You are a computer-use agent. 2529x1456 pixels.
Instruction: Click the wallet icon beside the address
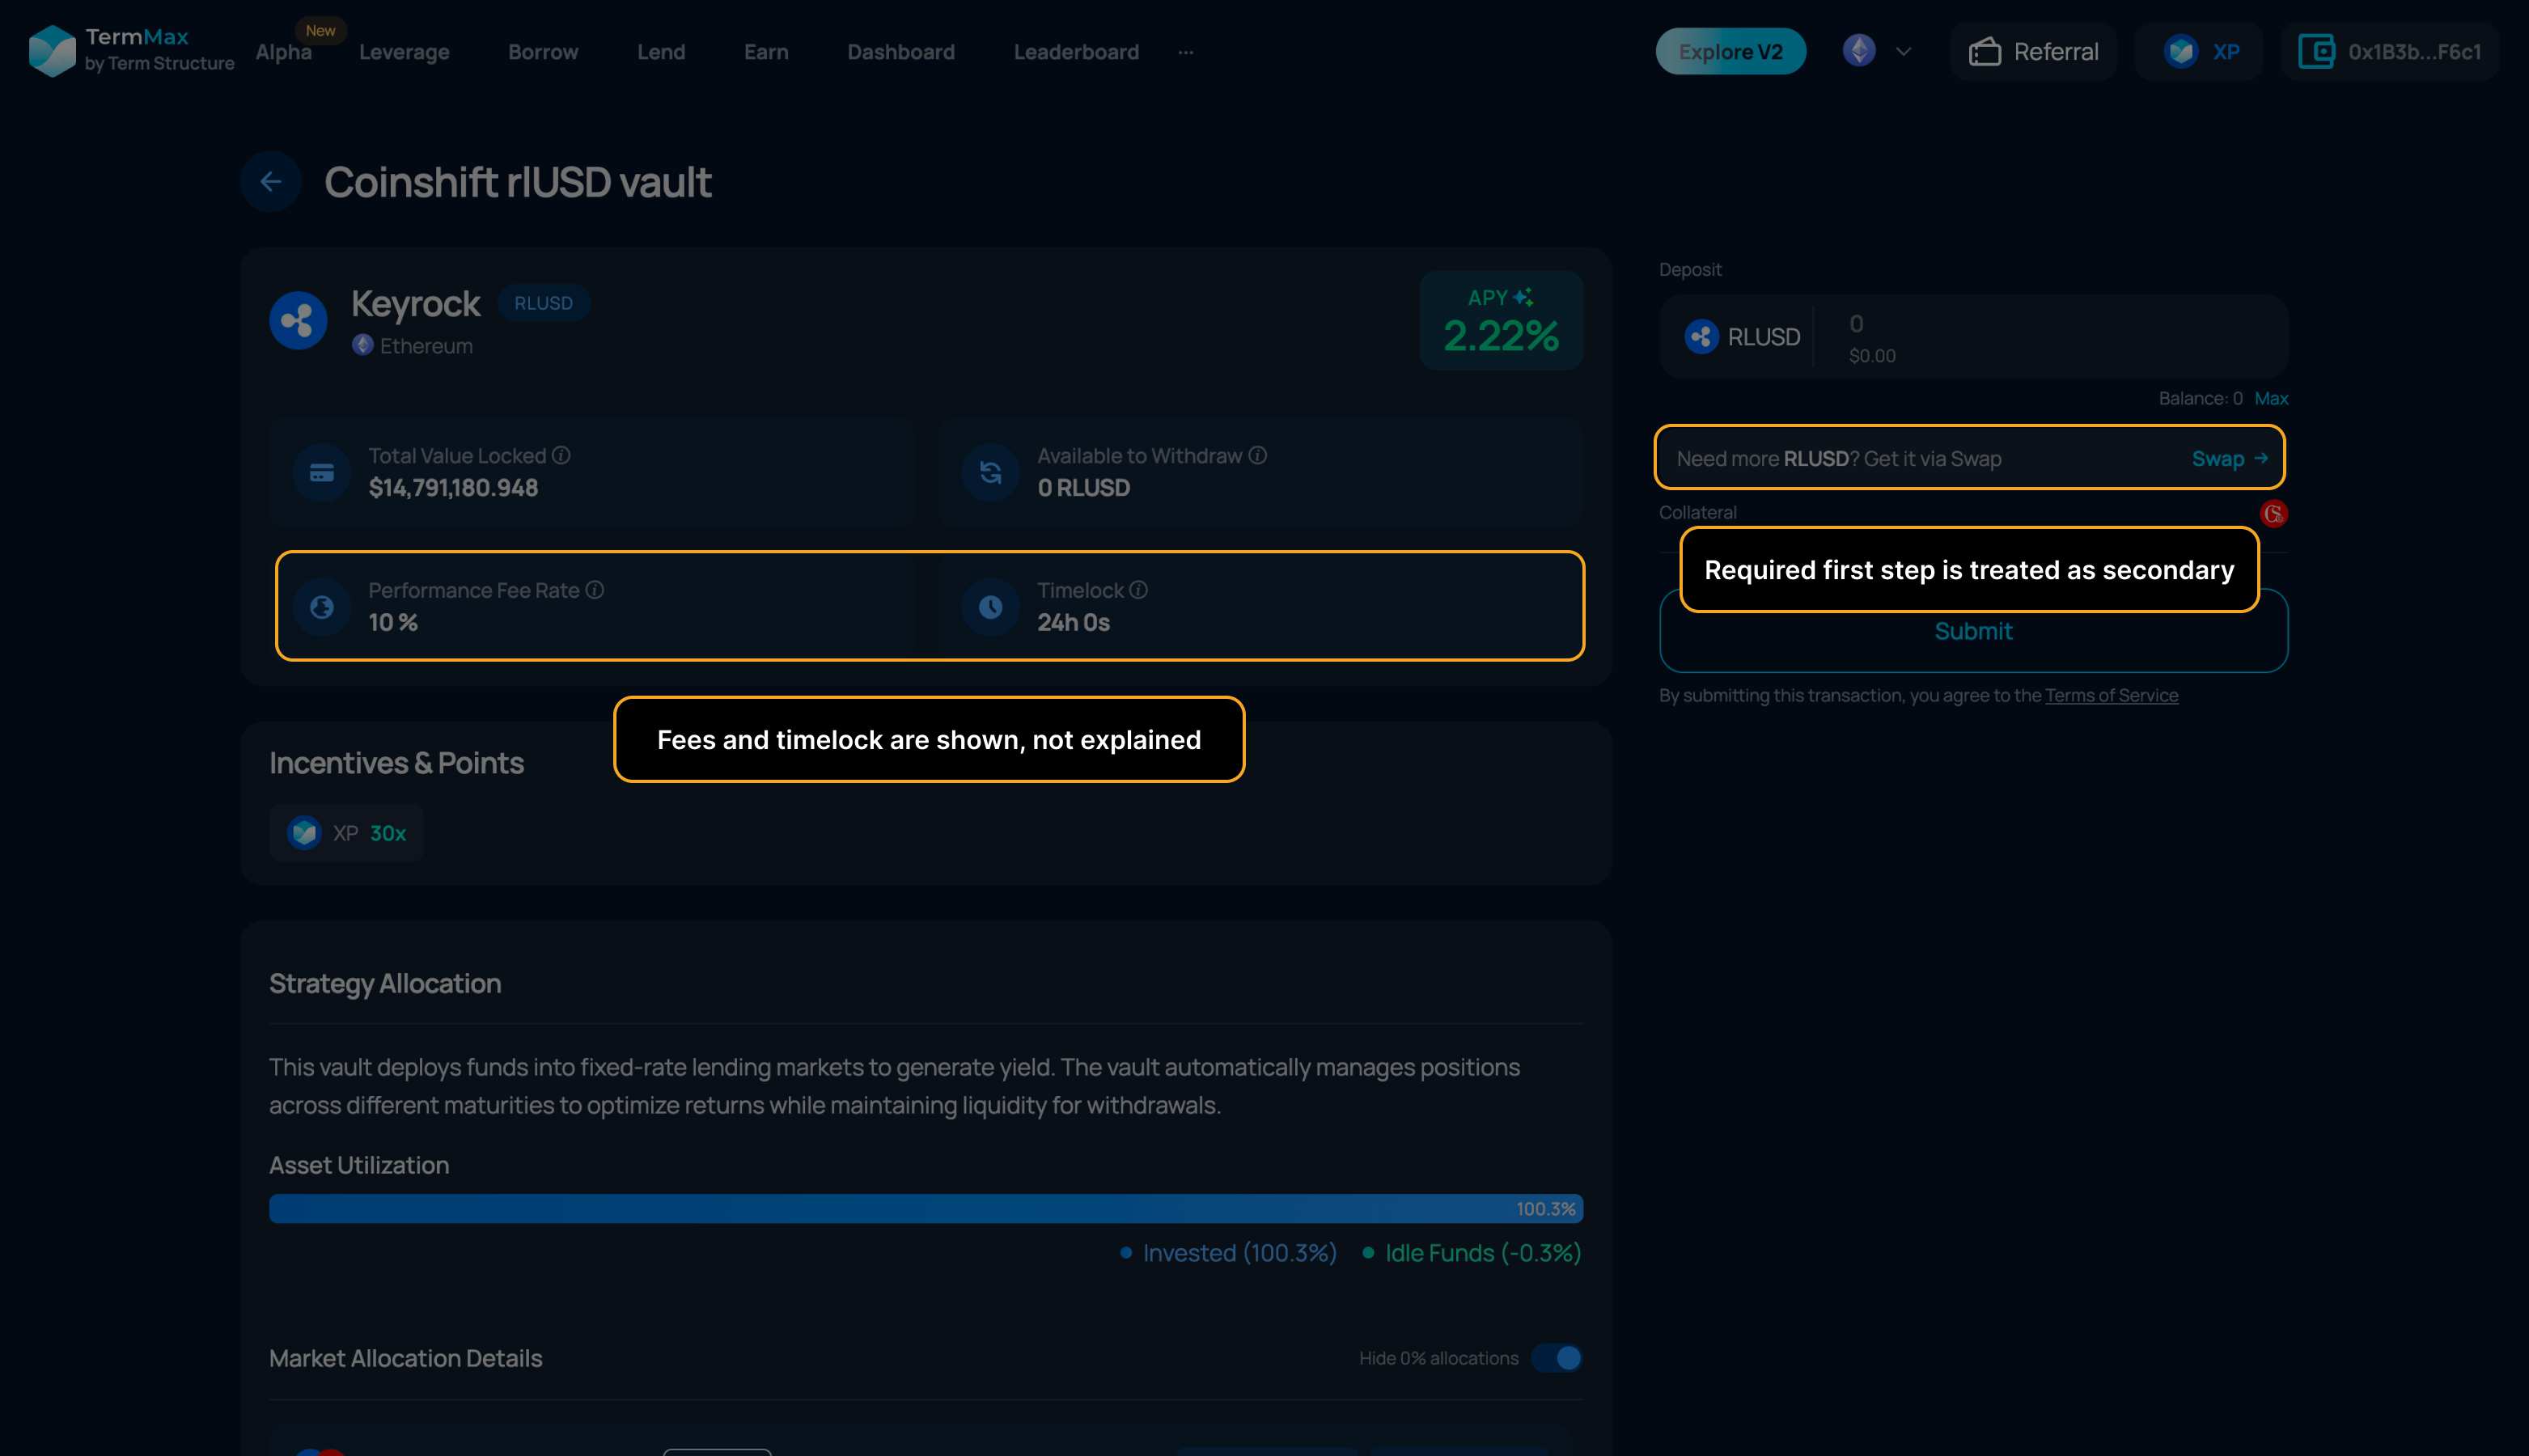pyautogui.click(x=2316, y=51)
